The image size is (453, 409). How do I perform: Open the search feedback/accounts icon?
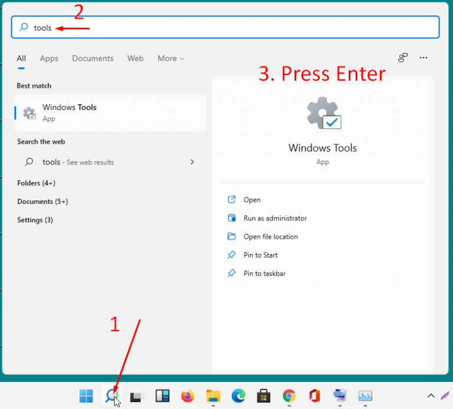click(403, 58)
